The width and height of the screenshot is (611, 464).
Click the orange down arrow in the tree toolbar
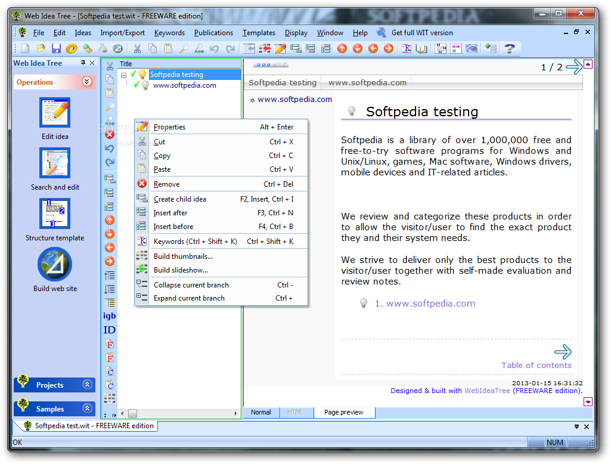tap(110, 234)
